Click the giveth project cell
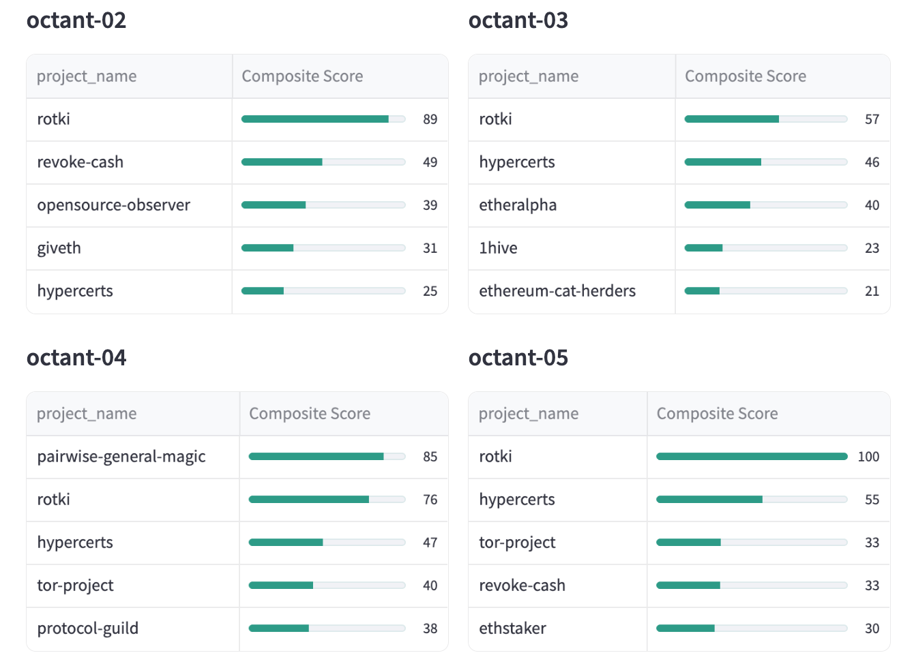This screenshot has width=914, height=668. (x=59, y=248)
